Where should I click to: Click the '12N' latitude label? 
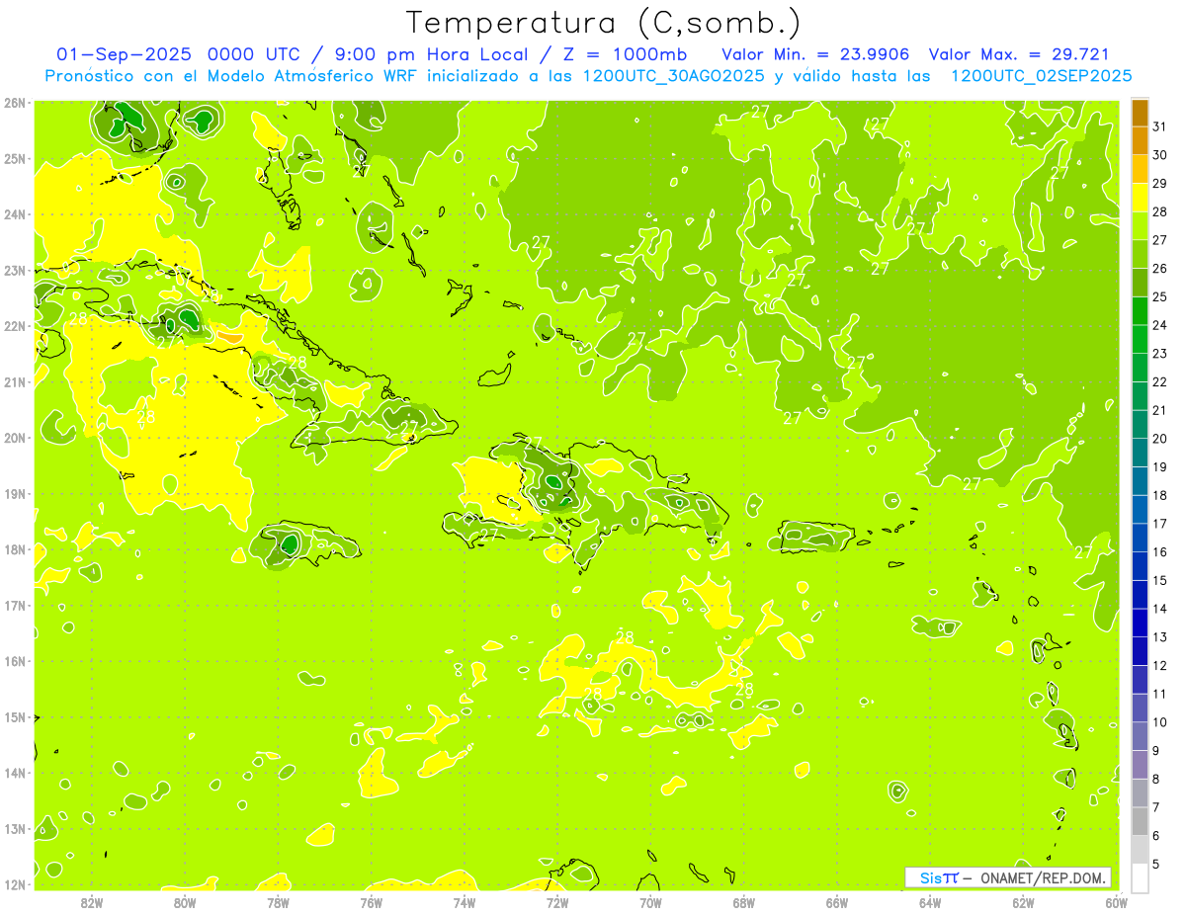tap(15, 884)
